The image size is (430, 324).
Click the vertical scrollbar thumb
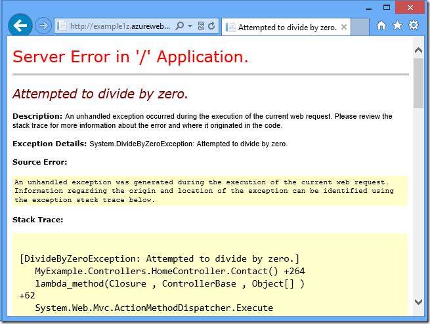click(418, 82)
